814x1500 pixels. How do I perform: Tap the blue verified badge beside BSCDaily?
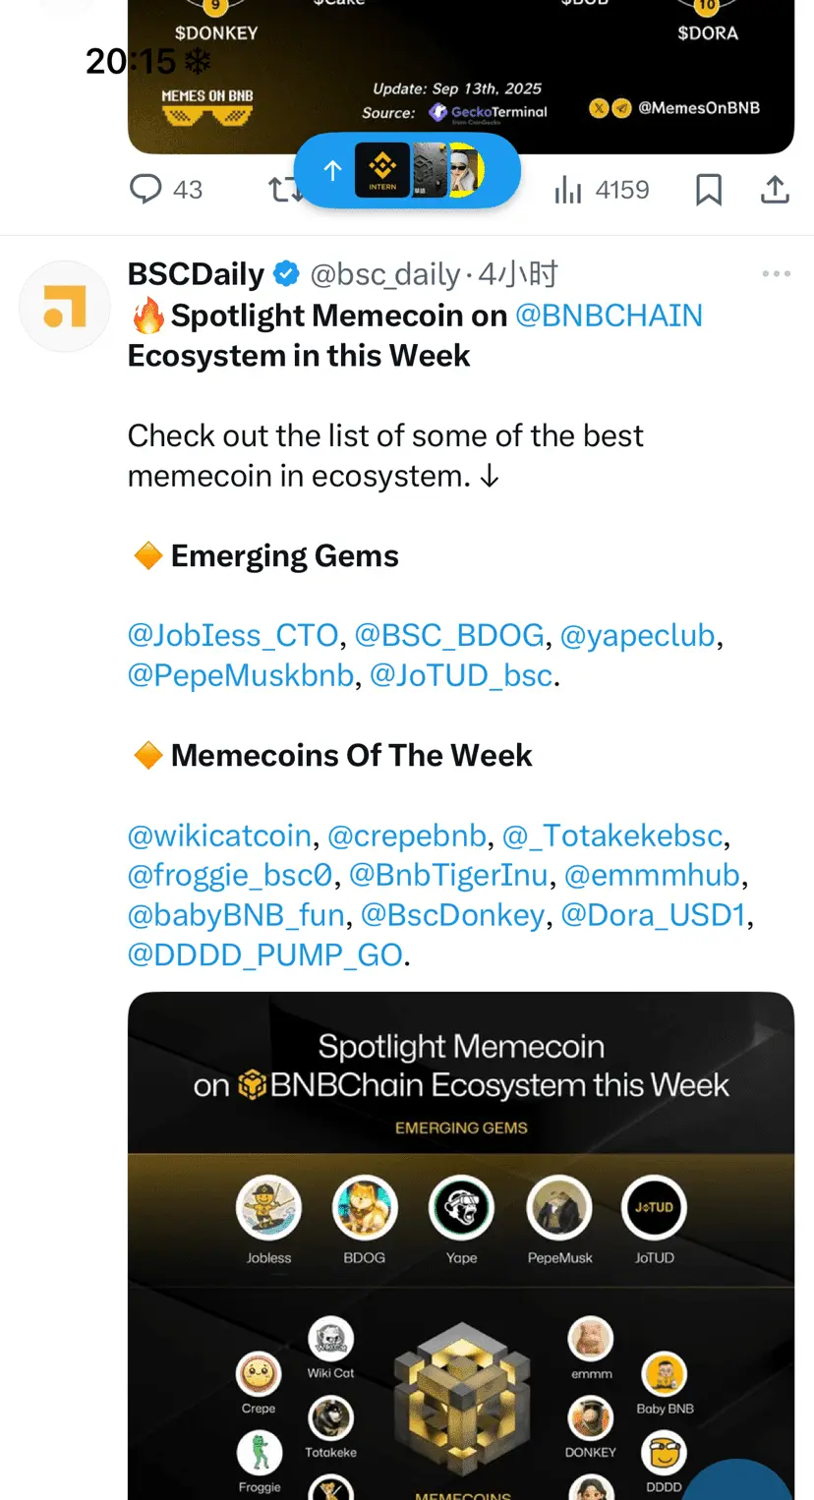pyautogui.click(x=286, y=274)
